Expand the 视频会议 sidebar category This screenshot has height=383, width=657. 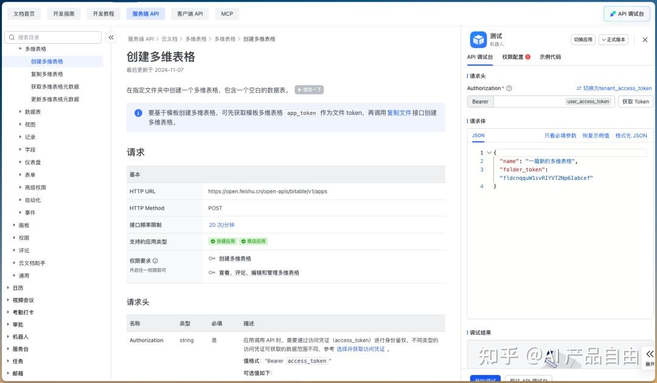click(x=8, y=300)
